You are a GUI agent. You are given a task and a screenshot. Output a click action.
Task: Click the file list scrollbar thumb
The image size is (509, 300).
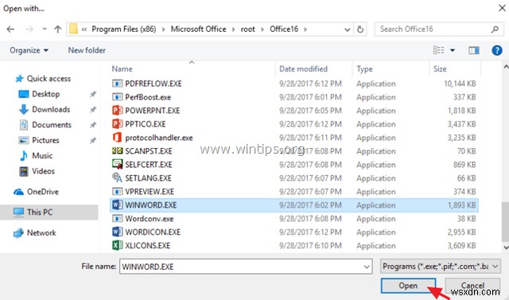pos(506,222)
